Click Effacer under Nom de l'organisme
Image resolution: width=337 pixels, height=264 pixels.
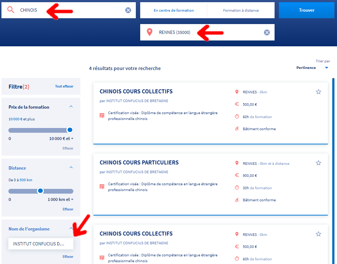tap(68, 257)
